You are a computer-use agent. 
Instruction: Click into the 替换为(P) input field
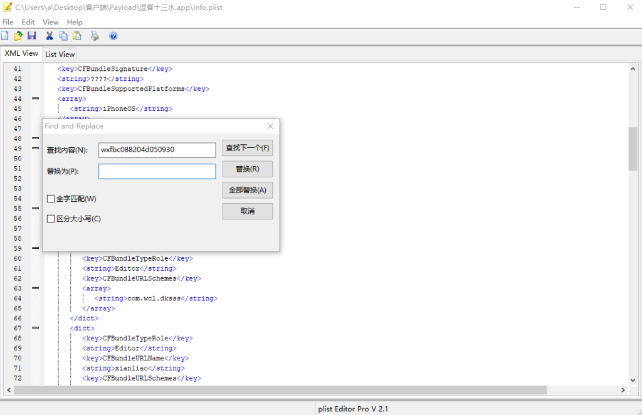(157, 171)
